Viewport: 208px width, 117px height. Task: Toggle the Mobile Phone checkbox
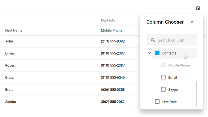click(x=163, y=65)
